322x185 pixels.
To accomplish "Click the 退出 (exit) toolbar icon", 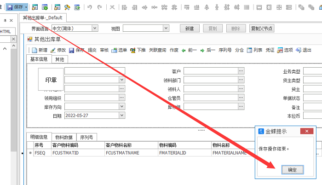I will pos(299,50).
